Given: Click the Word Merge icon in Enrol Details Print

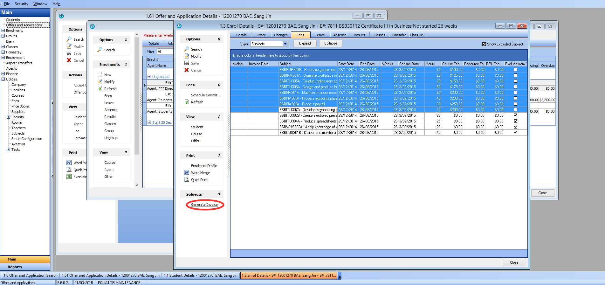Looking at the screenshot, I should pos(187,173).
